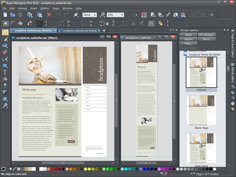Select the Zoom magnifier tool

[5, 106]
